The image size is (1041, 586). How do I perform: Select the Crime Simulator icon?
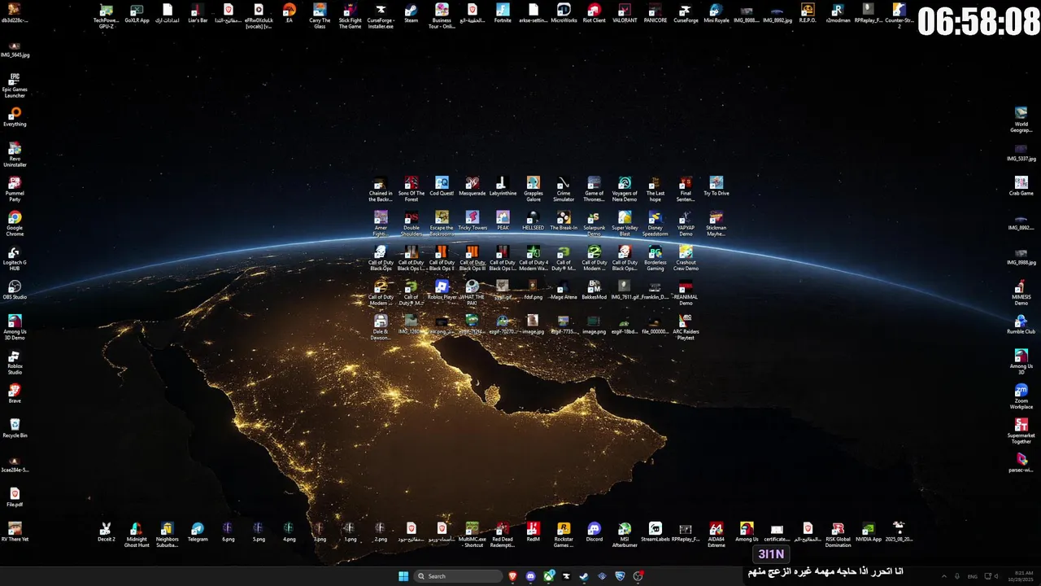564,189
